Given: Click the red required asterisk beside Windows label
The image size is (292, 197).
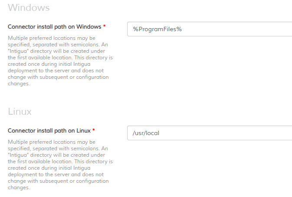Looking at the screenshot, I should tap(104, 26).
